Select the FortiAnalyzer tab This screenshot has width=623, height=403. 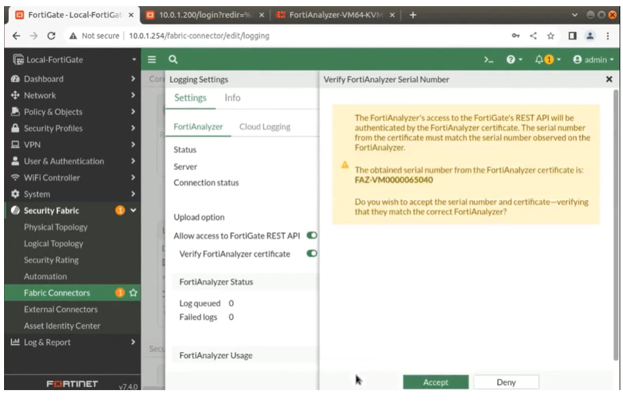click(198, 127)
